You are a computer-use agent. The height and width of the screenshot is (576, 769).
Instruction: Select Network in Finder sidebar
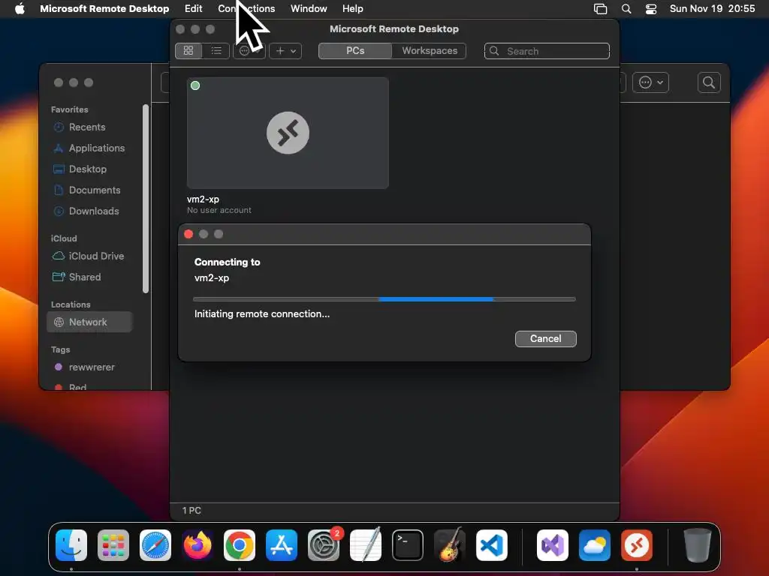coord(89,322)
